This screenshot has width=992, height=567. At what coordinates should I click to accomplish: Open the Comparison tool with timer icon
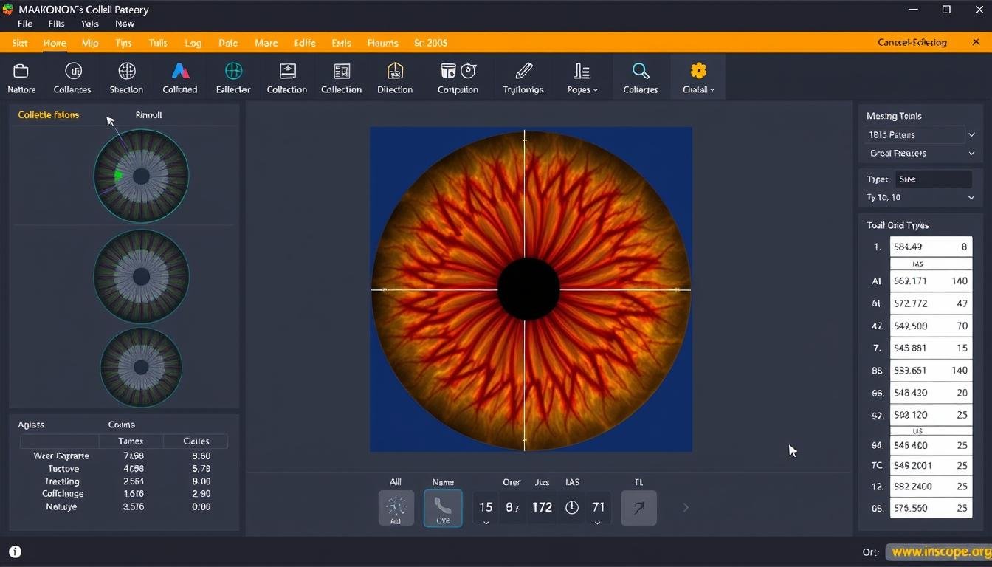pyautogui.click(x=457, y=76)
